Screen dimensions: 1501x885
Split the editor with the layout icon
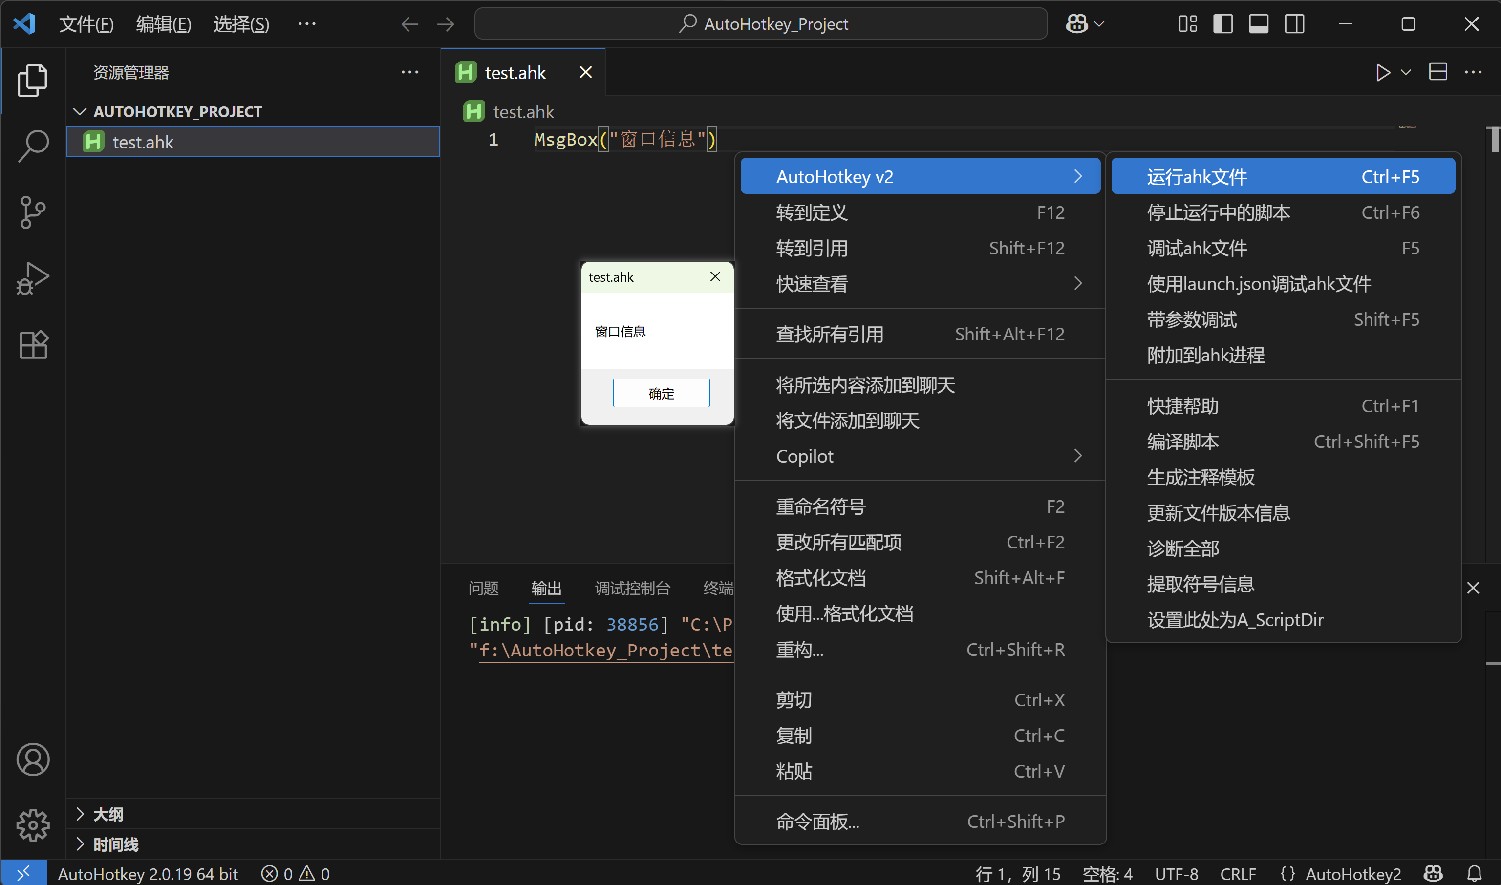pos(1438,72)
